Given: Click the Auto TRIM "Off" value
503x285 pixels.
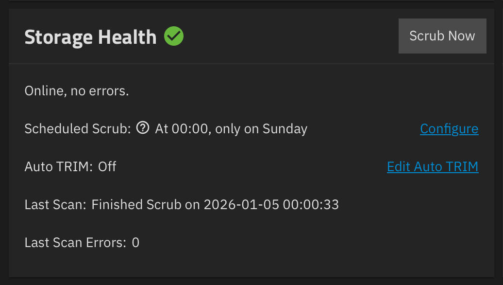Looking at the screenshot, I should (x=107, y=167).
